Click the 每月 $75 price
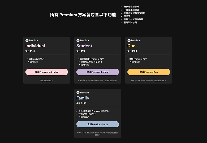The image size is (207, 143). 80,51
